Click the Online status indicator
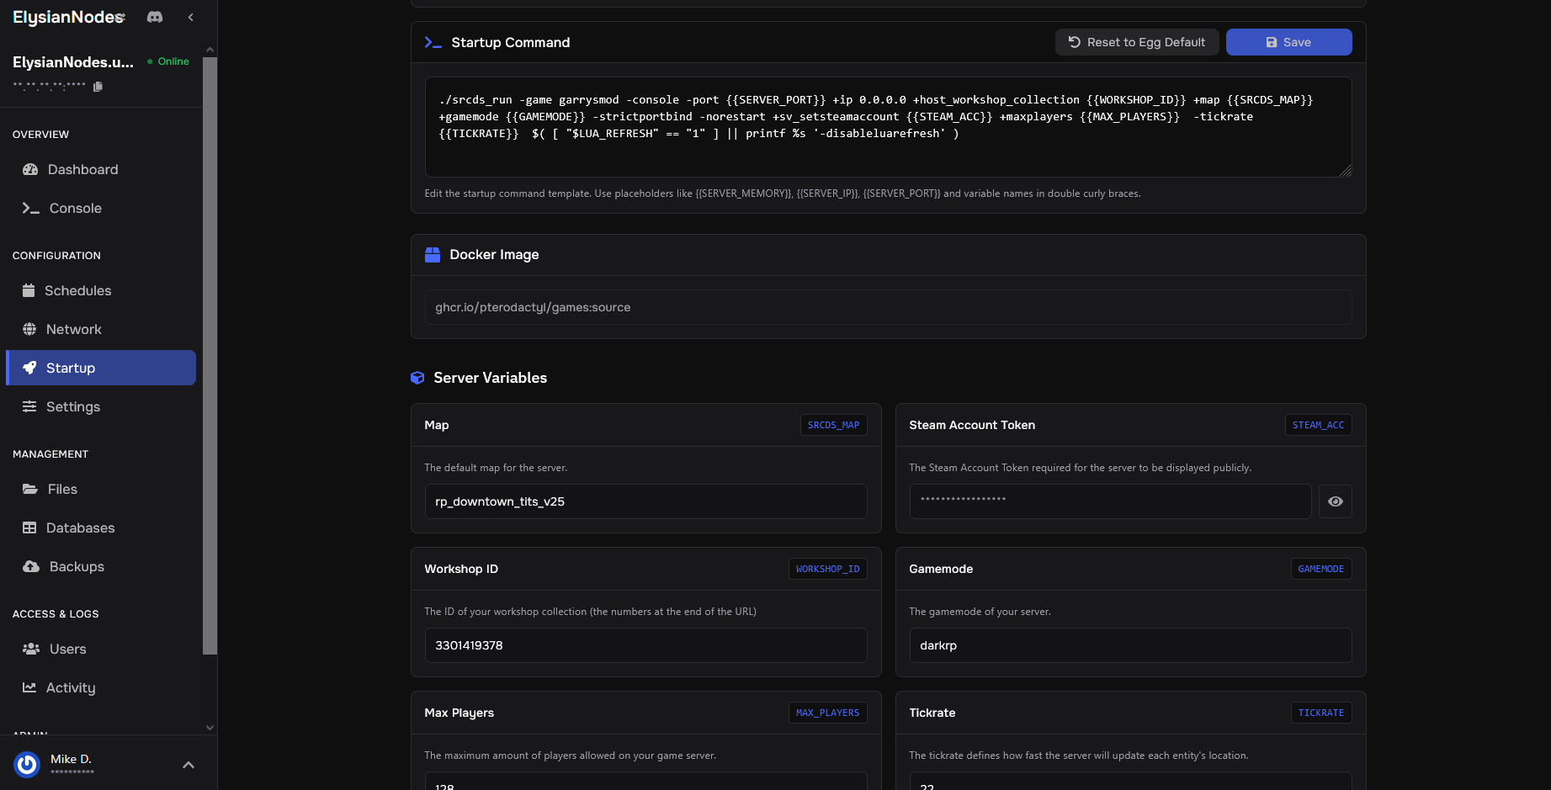 click(x=168, y=61)
